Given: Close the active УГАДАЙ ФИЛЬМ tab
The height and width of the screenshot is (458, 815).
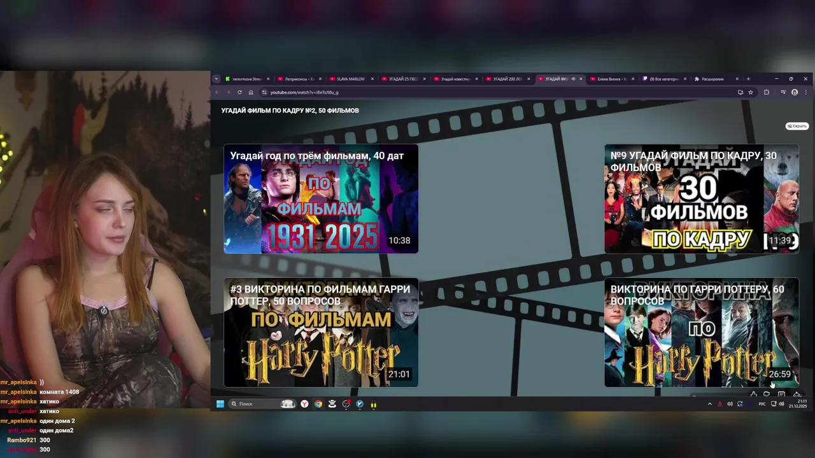Looking at the screenshot, I should [x=581, y=79].
